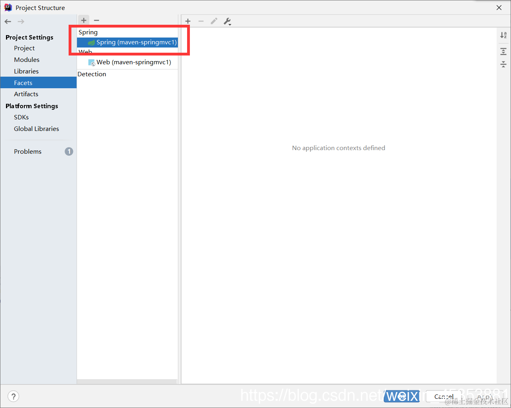Image resolution: width=511 pixels, height=408 pixels.
Task: Add a new facet with plus button
Action: click(x=84, y=20)
